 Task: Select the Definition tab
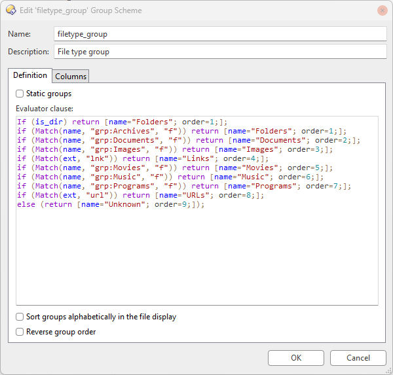(30, 75)
